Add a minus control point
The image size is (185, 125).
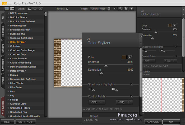[97, 102]
